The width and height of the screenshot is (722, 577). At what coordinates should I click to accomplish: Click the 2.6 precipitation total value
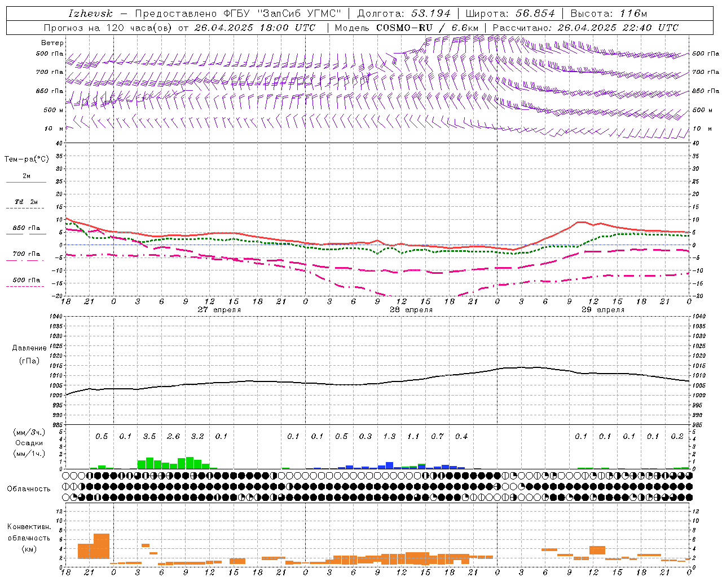[174, 437]
